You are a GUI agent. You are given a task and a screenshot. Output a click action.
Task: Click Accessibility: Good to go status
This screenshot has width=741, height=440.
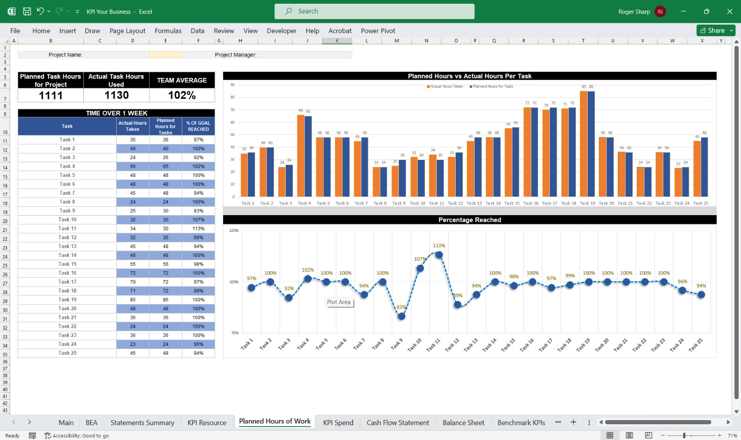coord(76,435)
